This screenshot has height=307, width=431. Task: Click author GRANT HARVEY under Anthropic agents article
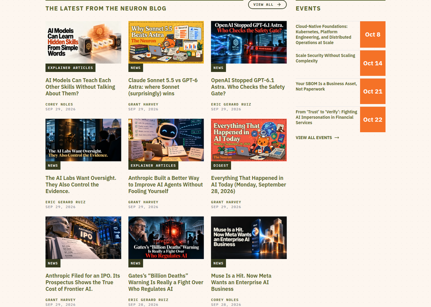click(143, 202)
